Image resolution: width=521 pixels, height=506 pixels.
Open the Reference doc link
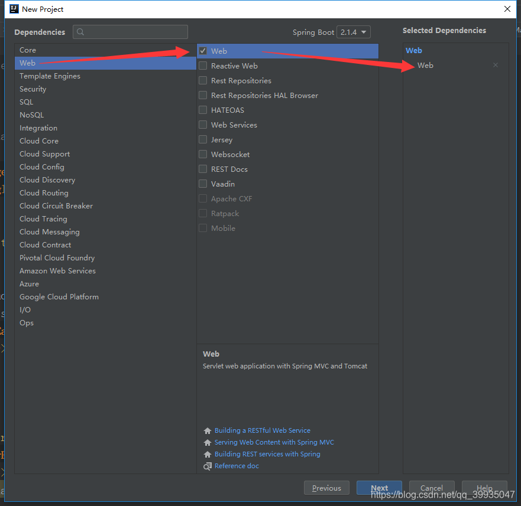237,466
